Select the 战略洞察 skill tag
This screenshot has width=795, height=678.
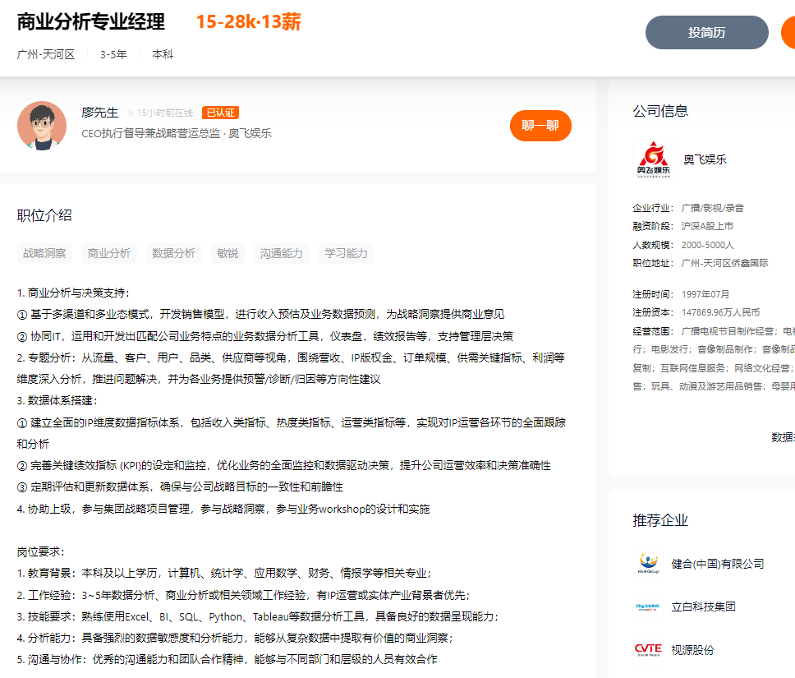click(44, 253)
